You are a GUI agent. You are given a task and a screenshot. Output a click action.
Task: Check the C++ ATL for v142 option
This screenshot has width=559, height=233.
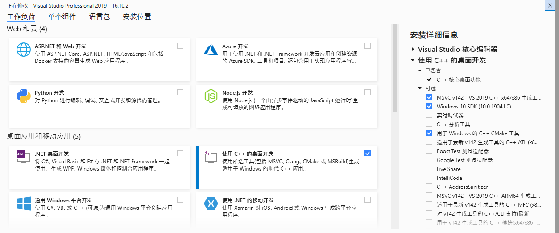point(429,142)
